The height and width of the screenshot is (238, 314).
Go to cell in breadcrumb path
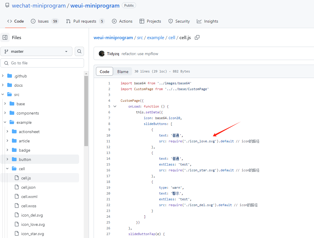[172, 37]
